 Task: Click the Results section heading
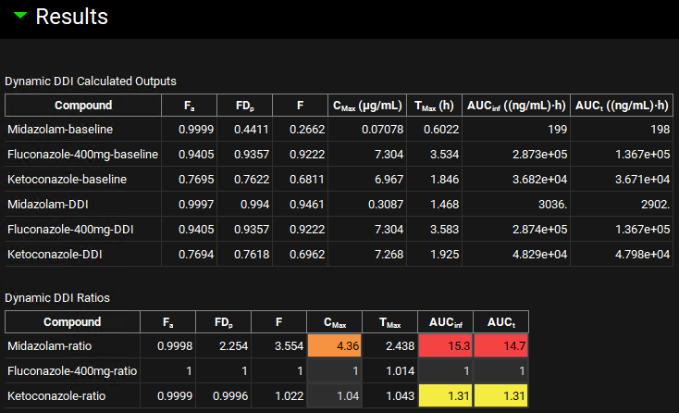tap(71, 17)
